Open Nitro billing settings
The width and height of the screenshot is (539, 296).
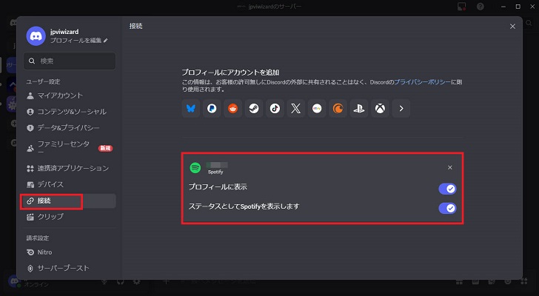70,252
